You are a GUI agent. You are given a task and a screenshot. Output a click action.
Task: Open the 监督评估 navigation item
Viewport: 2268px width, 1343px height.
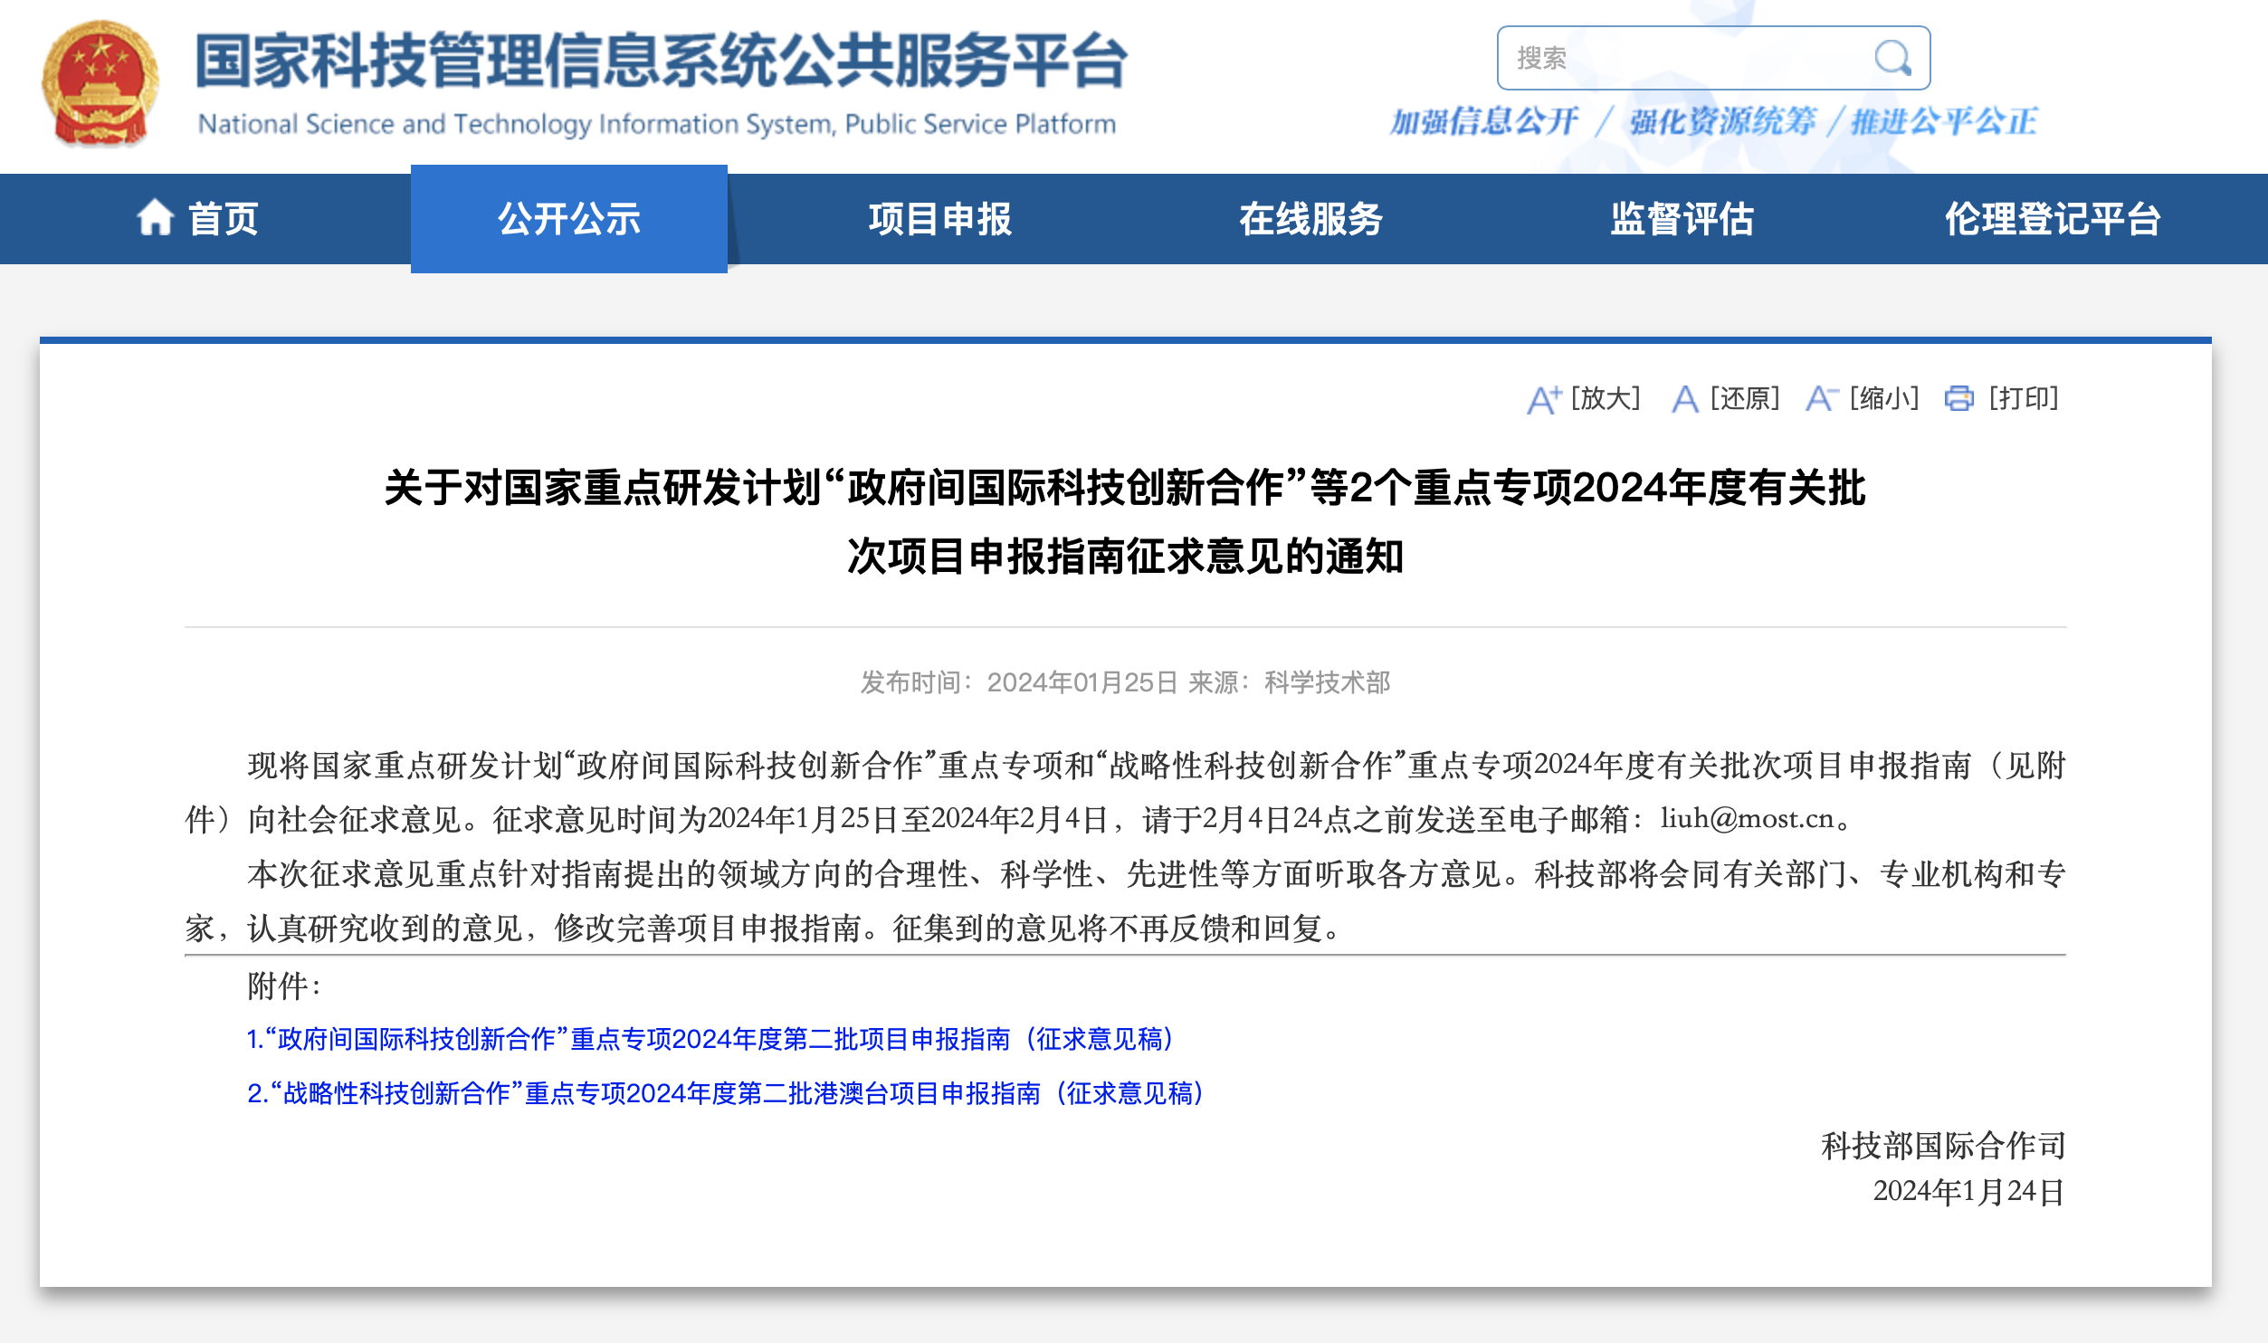[x=1682, y=219]
